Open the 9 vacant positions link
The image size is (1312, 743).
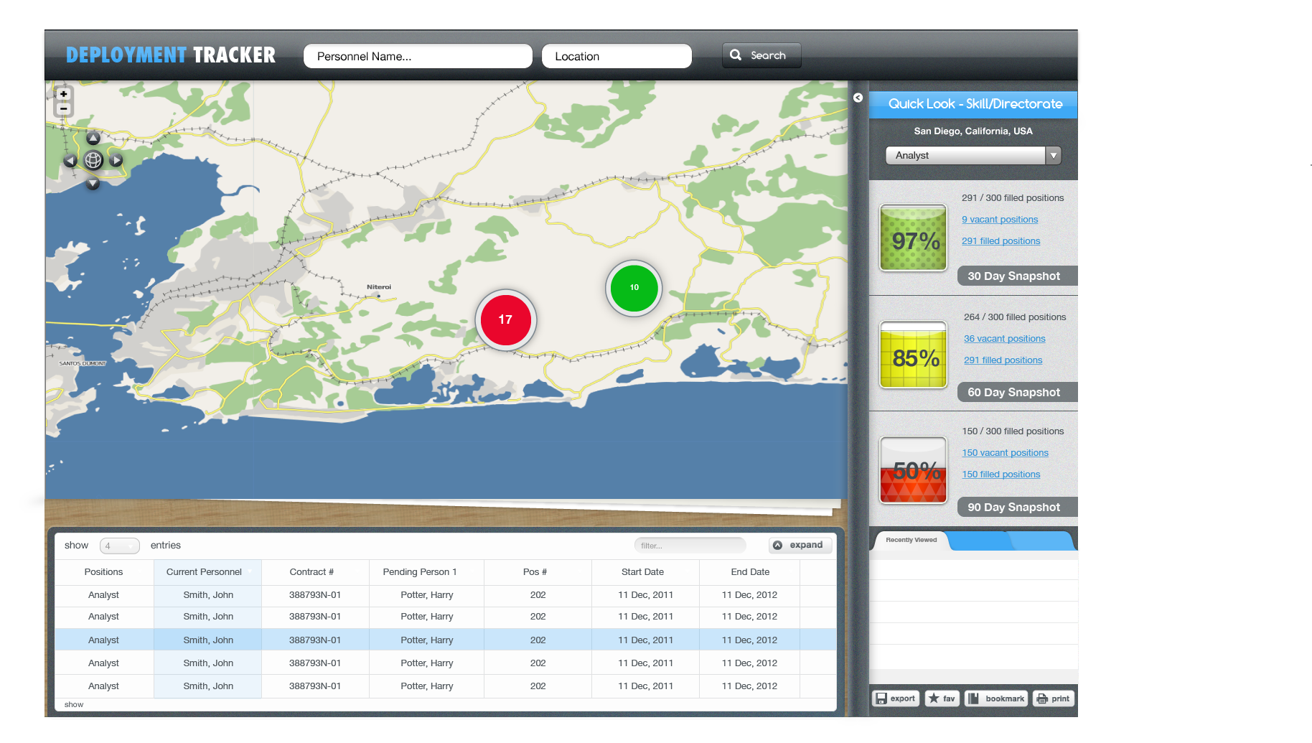coord(999,220)
